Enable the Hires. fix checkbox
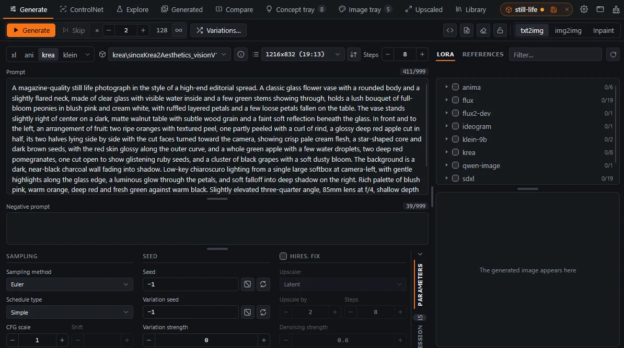This screenshot has height=348, width=624. tap(283, 256)
